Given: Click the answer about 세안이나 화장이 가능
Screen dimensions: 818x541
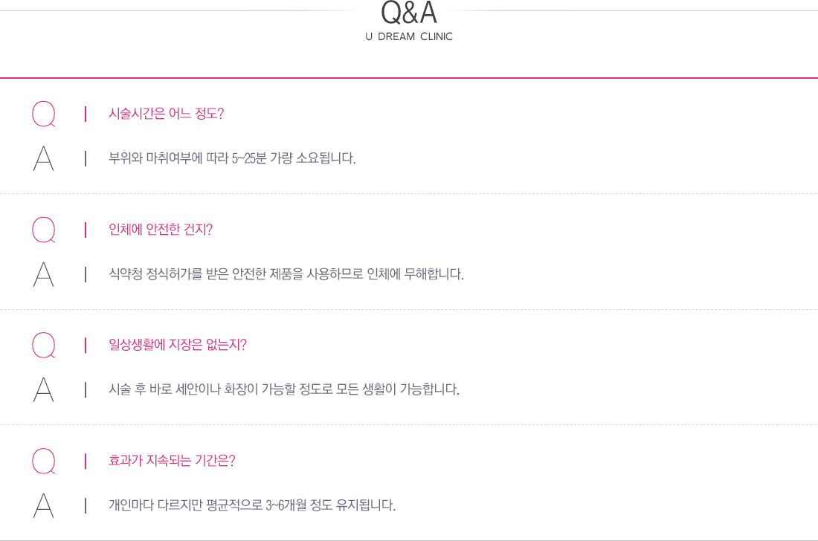Looking at the screenshot, I should tap(284, 389).
